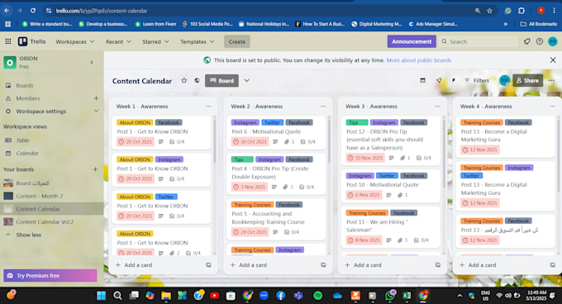
Task: Toggle the 3 Nov 2021 due date badge
Action: coord(250,187)
